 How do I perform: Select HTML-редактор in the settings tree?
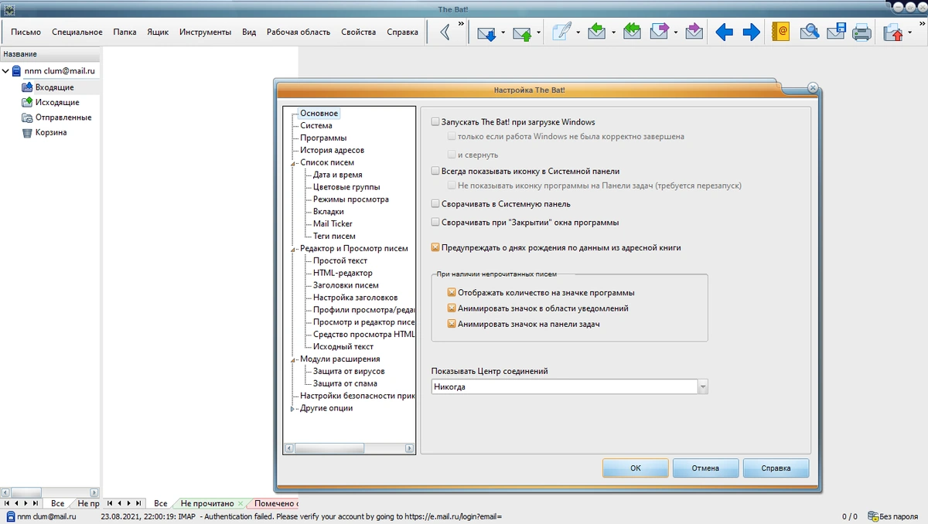click(x=343, y=274)
